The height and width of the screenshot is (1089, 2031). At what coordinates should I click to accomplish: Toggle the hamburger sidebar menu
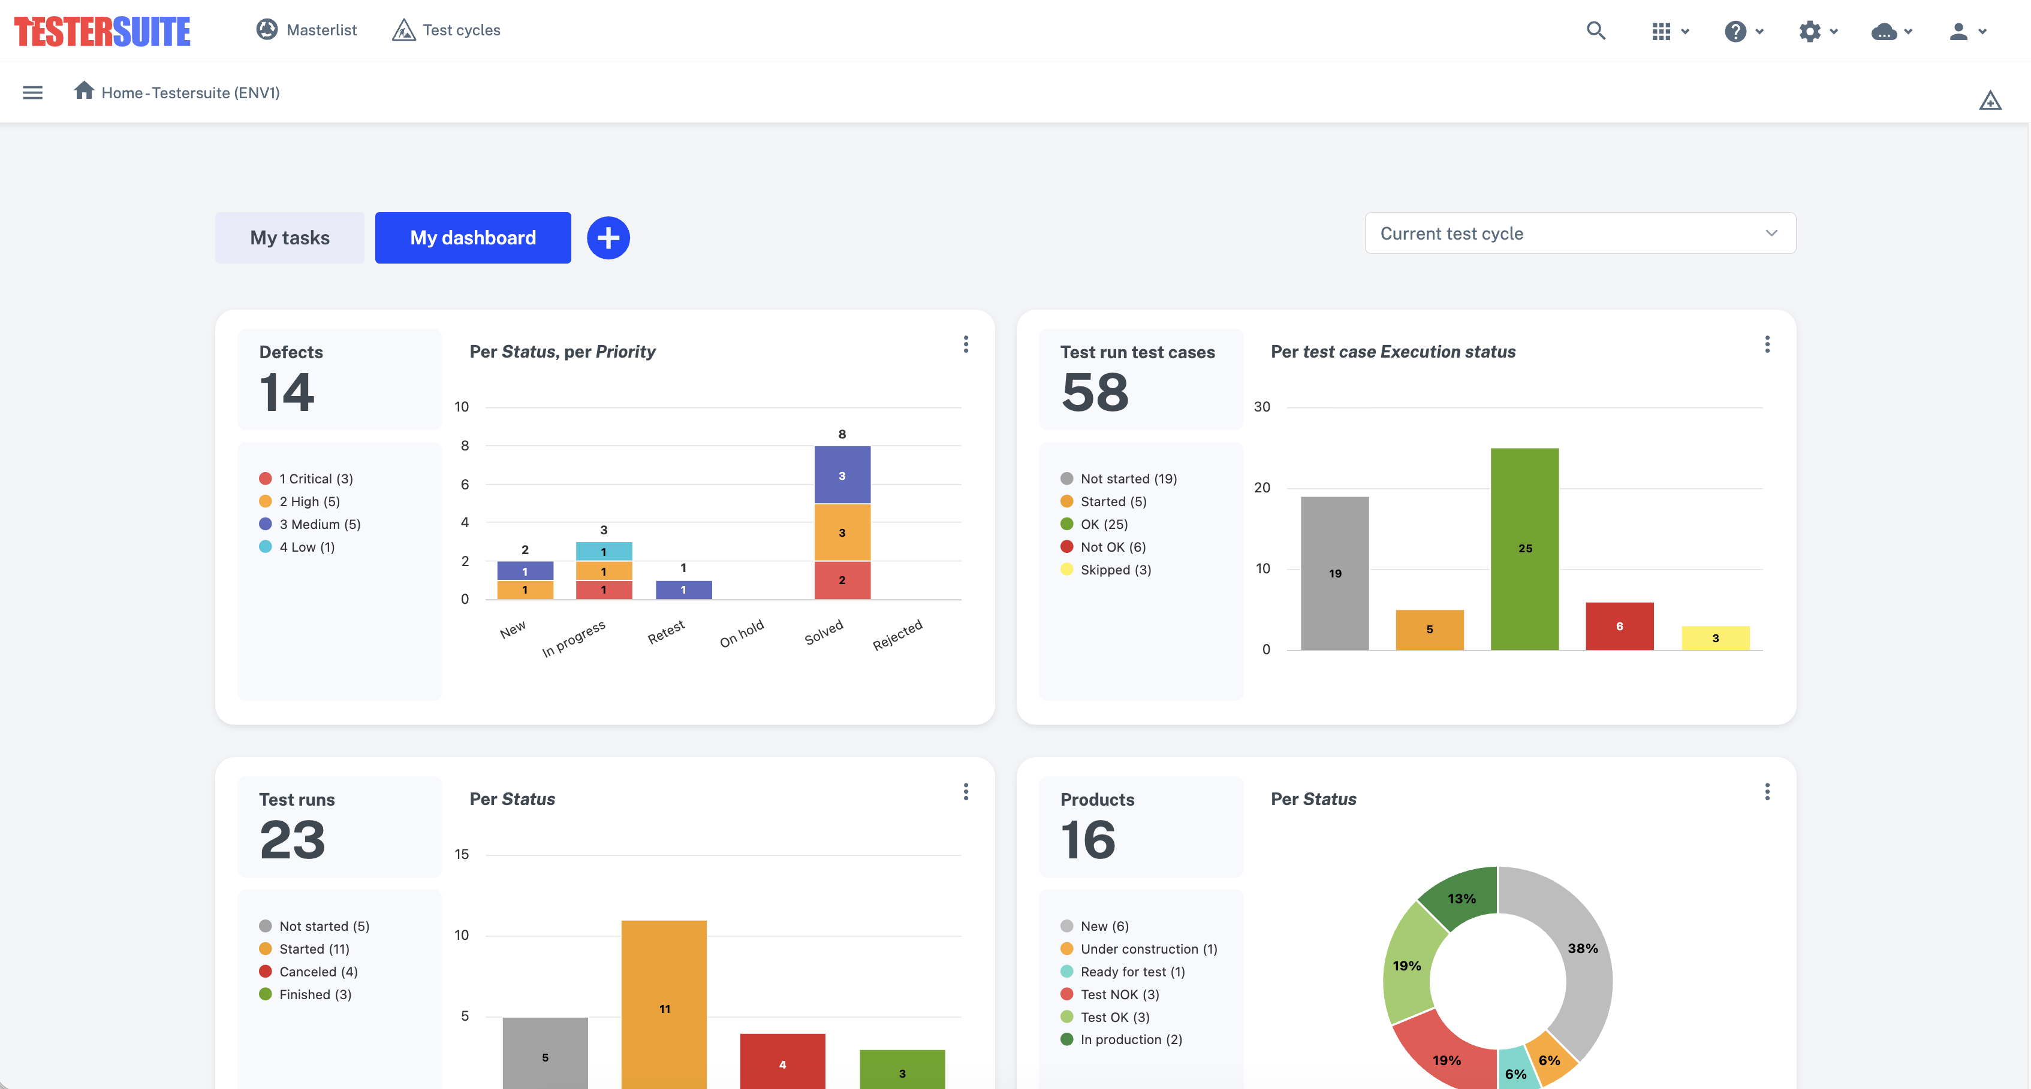[x=32, y=93]
